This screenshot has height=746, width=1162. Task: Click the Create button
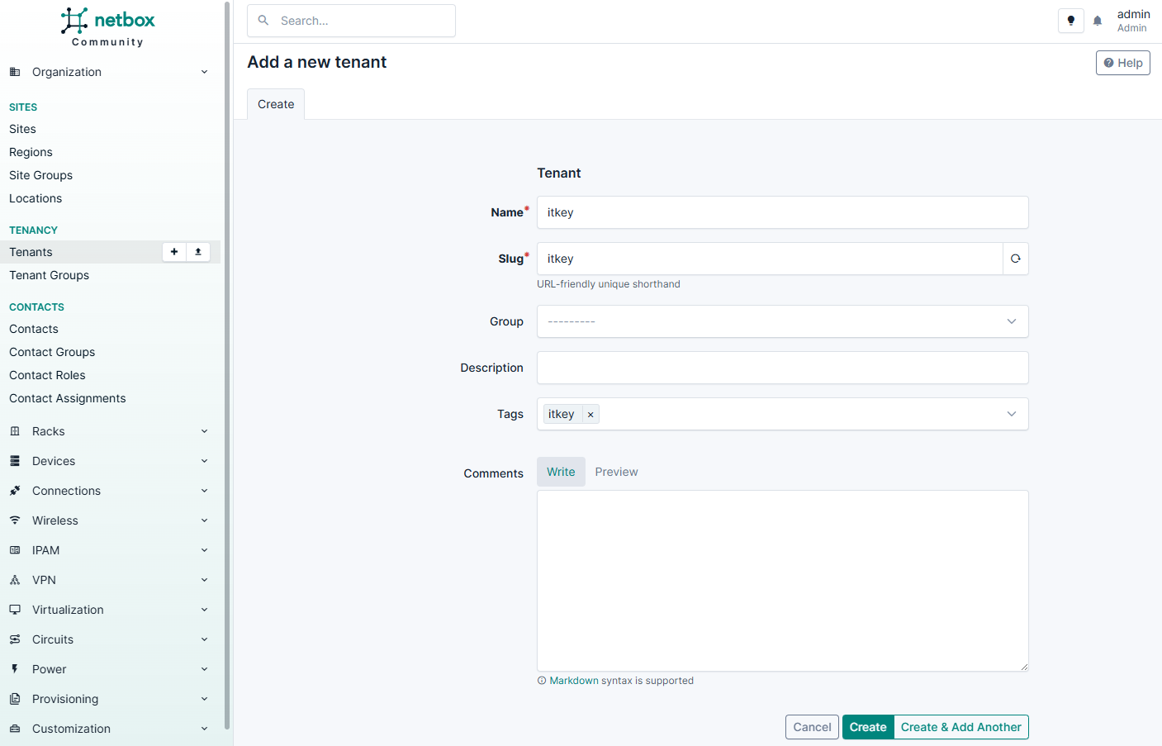click(867, 727)
